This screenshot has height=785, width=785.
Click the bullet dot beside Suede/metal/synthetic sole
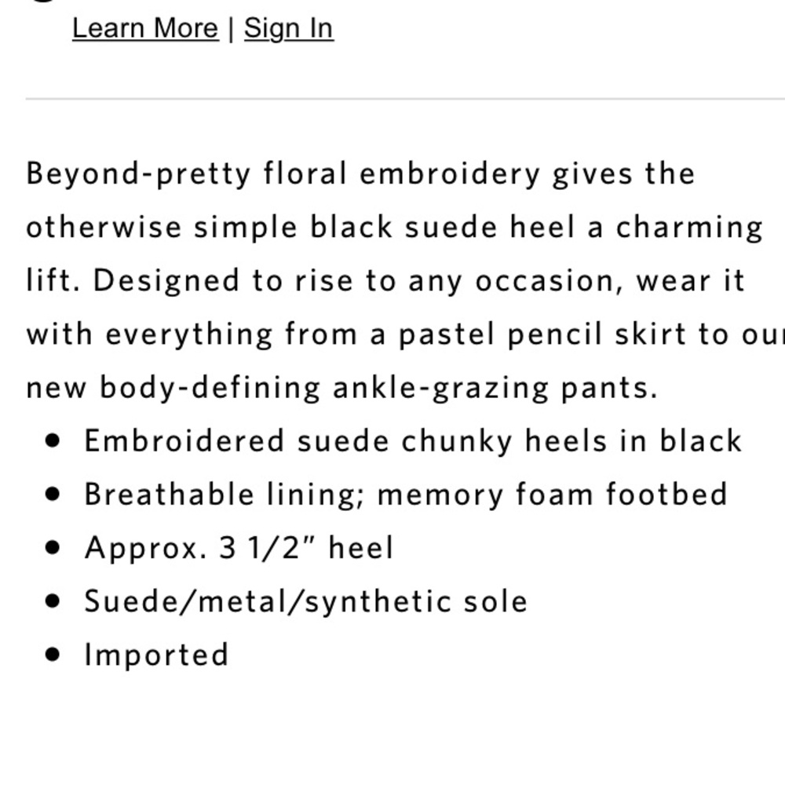[52, 601]
